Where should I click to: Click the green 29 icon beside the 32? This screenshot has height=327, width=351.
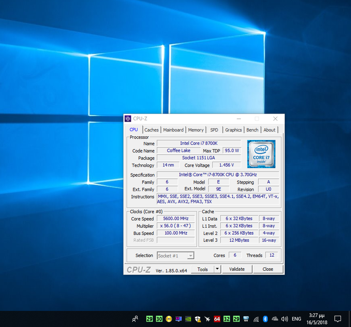coord(237,319)
